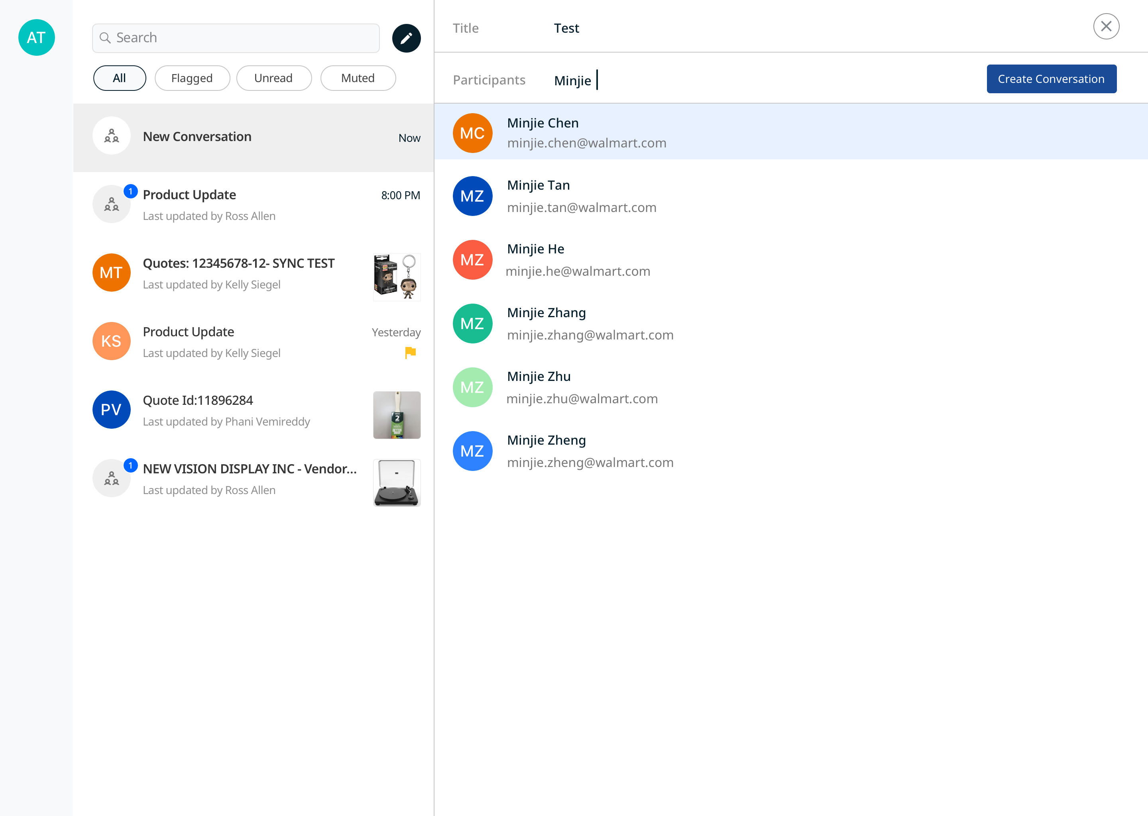Click the Title input showing Test

tap(566, 28)
